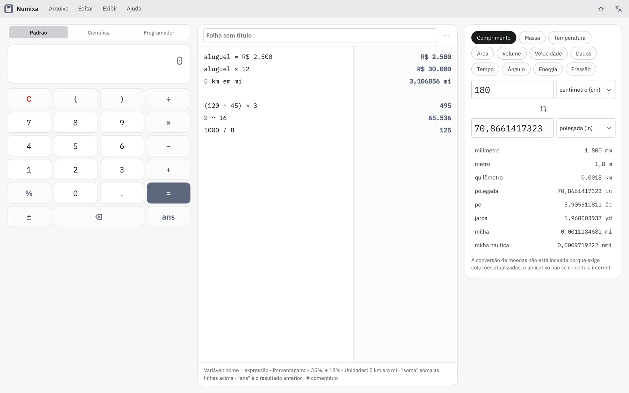Image resolution: width=629 pixels, height=393 pixels.
Task: Click the 180 source value input
Action: coord(512,90)
